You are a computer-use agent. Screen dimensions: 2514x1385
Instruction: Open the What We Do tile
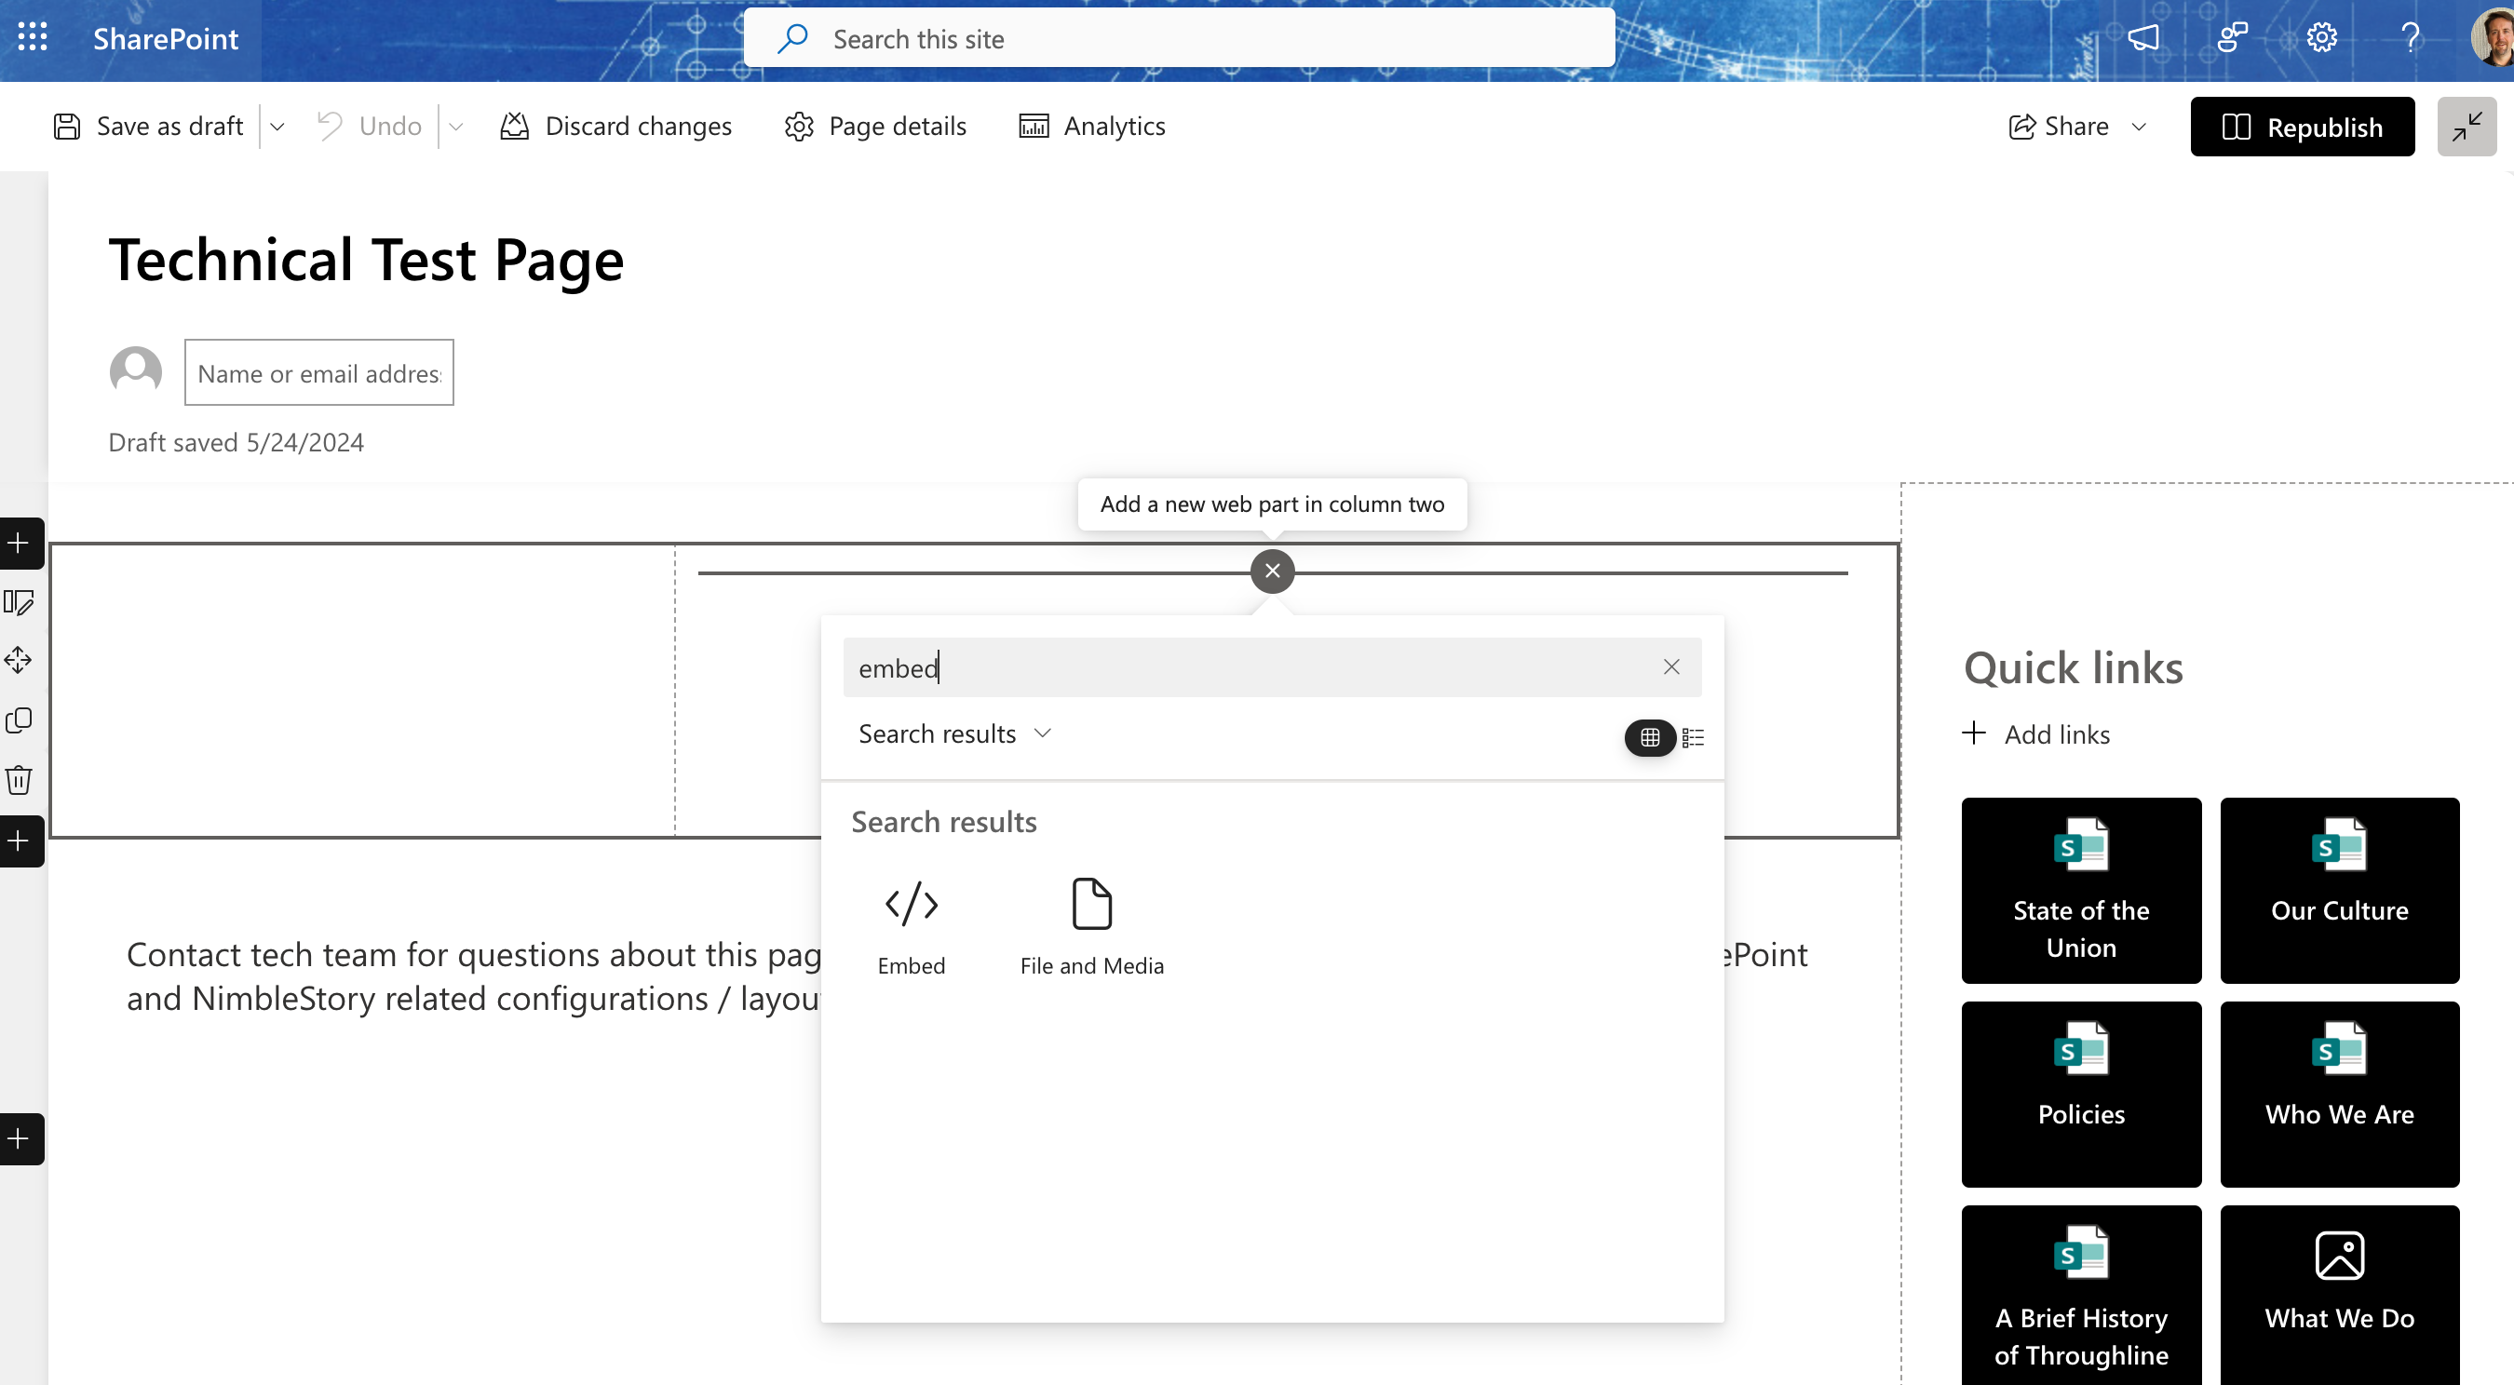click(x=2339, y=1296)
